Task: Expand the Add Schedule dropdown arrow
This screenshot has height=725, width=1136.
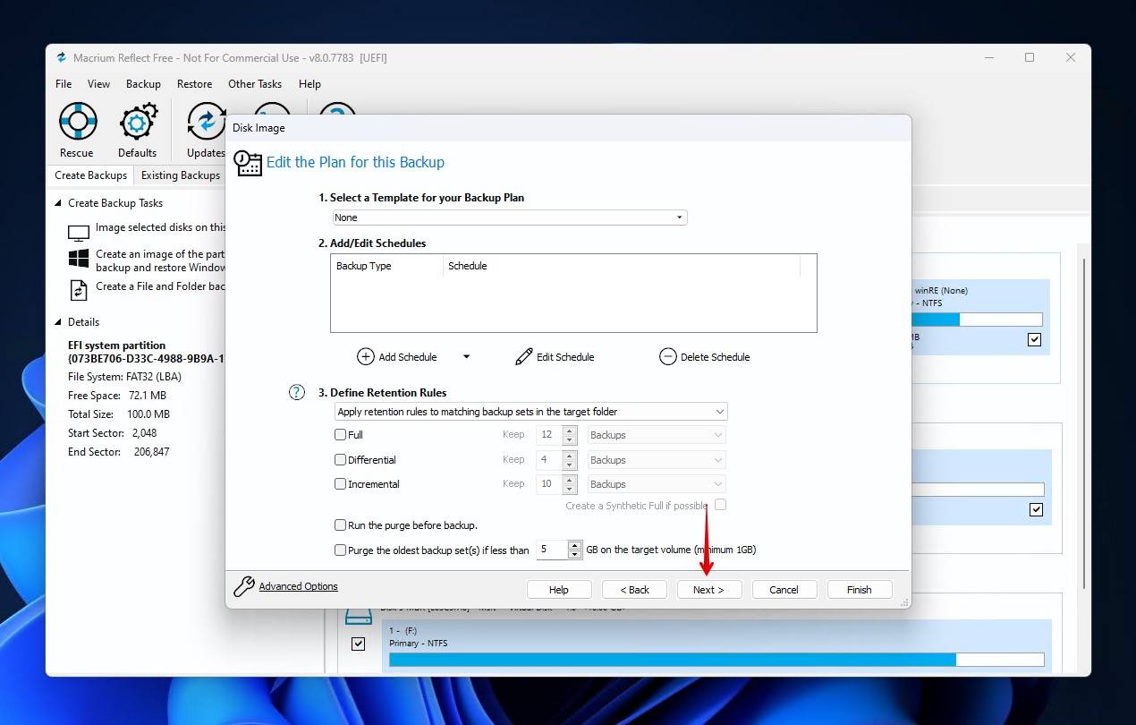Action: pos(466,356)
